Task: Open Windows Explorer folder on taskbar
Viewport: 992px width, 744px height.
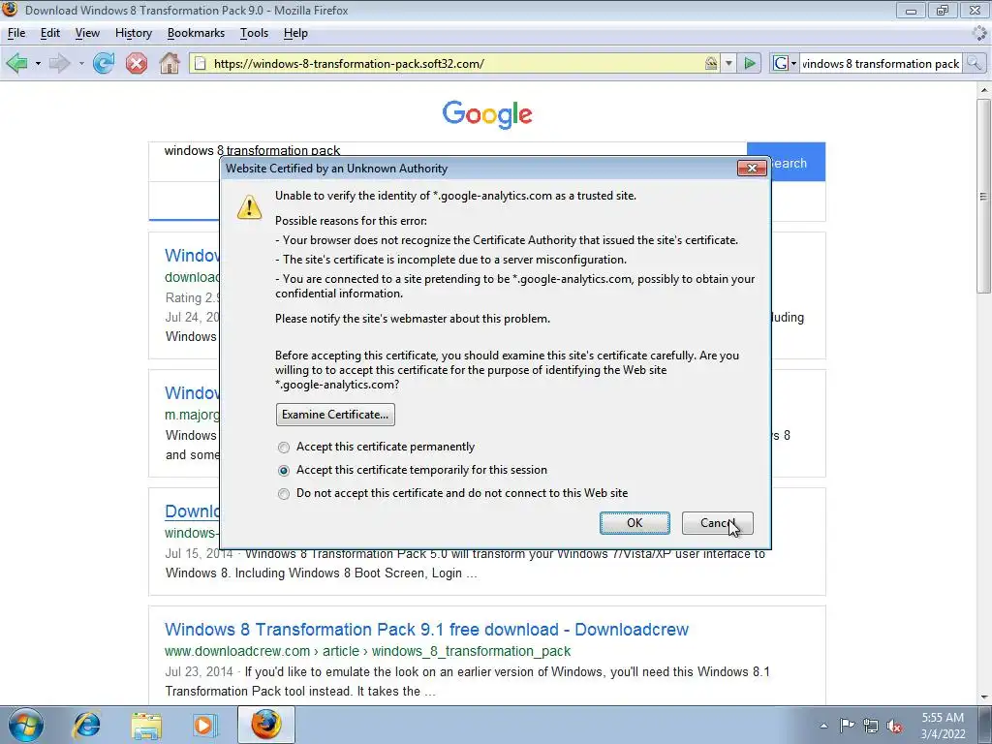Action: [146, 725]
